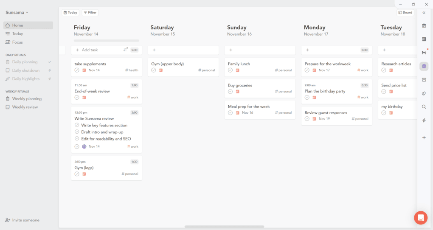Screen dimensions: 433x230
Task: Click the horizontal scrollbar at the bottom
Action: coord(224,227)
